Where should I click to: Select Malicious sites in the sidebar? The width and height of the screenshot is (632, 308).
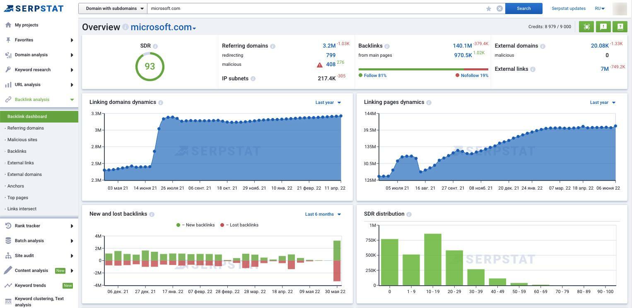(x=22, y=140)
